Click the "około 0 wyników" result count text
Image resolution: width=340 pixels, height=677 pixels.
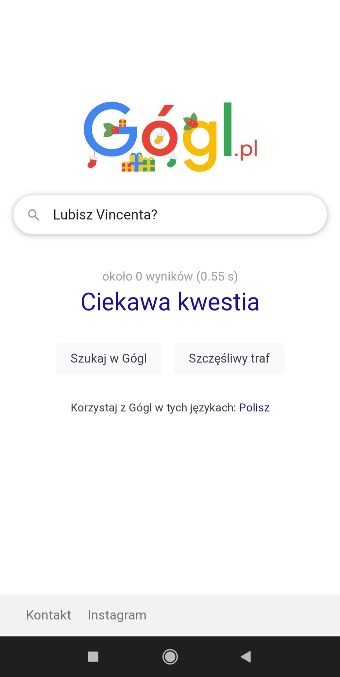pyautogui.click(x=170, y=276)
